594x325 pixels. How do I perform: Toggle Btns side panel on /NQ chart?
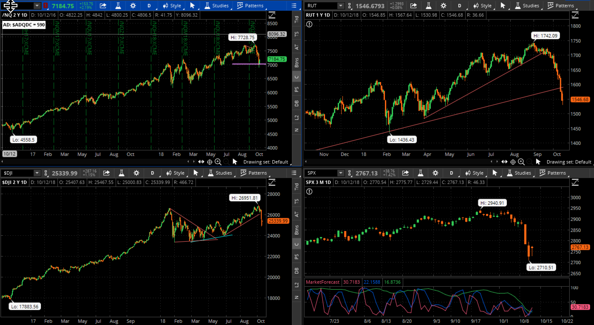[297, 63]
